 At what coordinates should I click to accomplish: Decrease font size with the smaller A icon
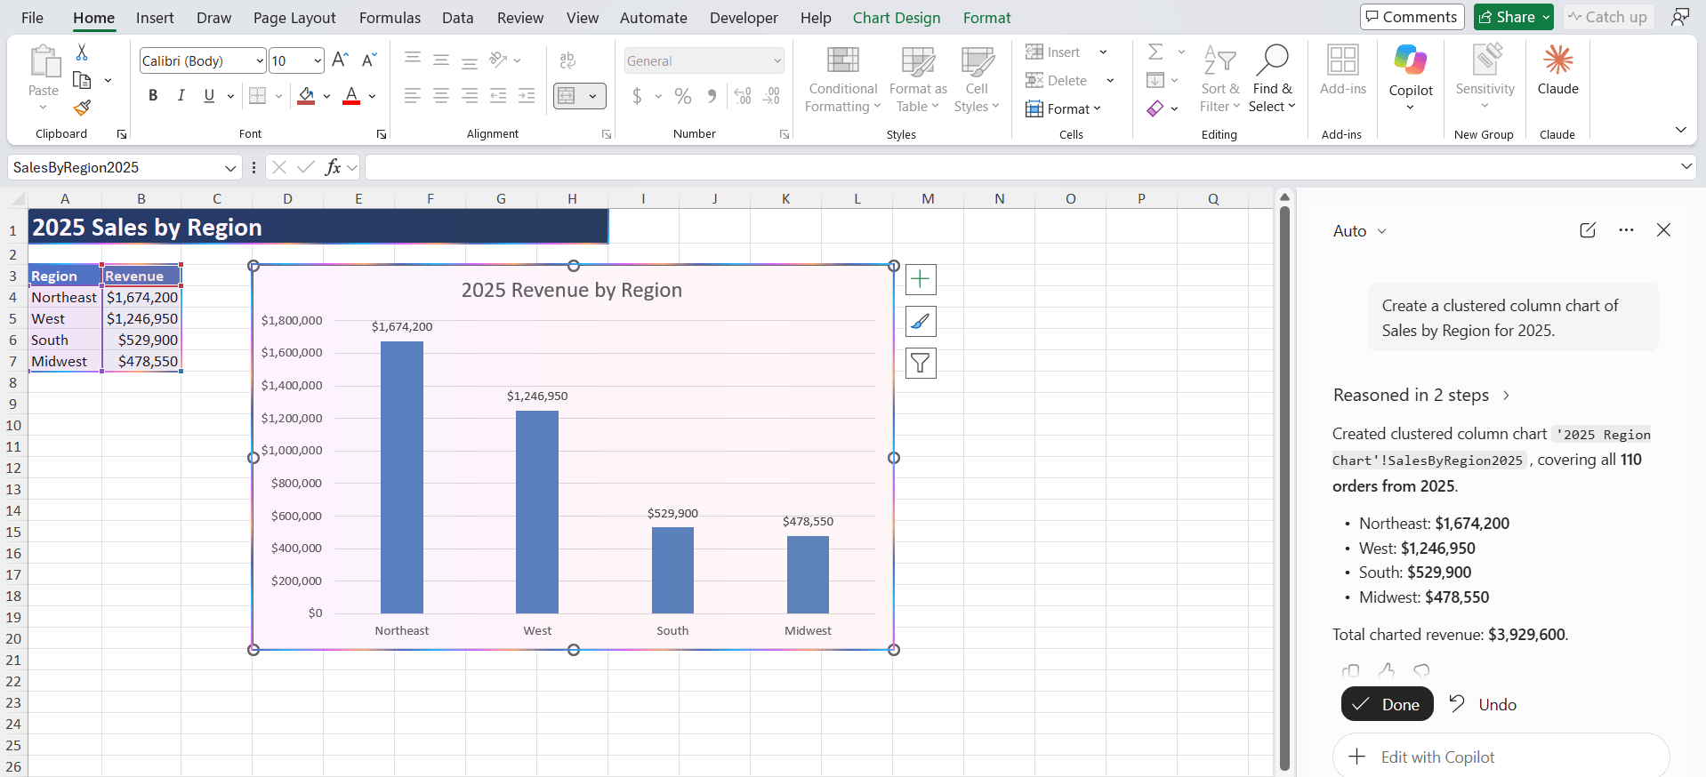(369, 60)
